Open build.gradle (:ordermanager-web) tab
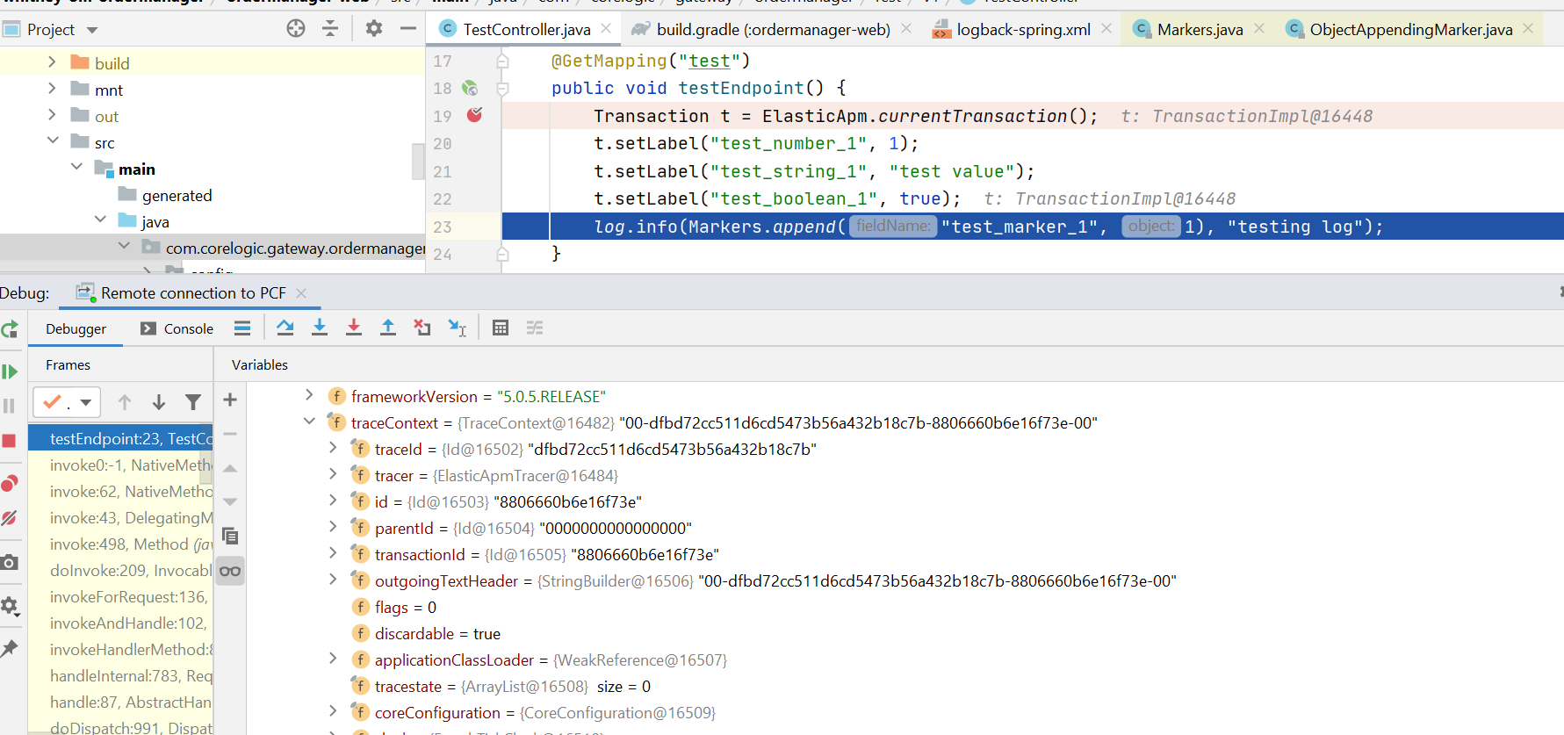 point(773,29)
